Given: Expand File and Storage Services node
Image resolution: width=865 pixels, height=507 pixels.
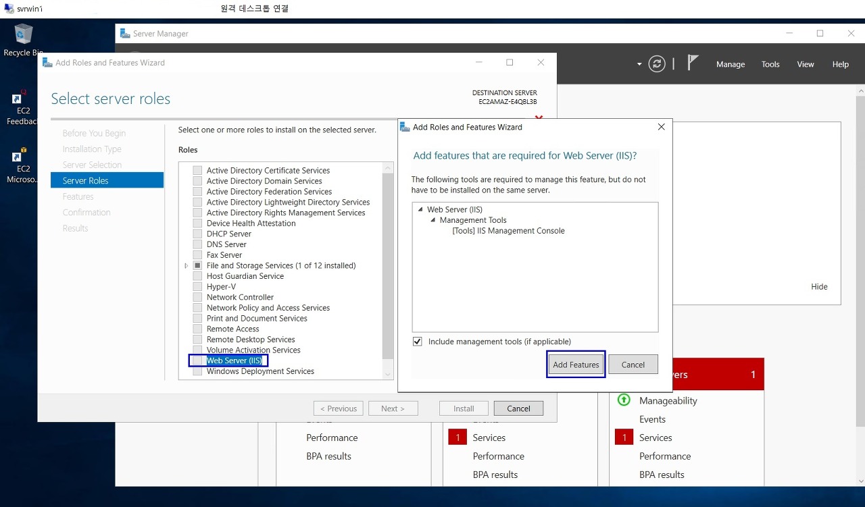Looking at the screenshot, I should coord(187,266).
